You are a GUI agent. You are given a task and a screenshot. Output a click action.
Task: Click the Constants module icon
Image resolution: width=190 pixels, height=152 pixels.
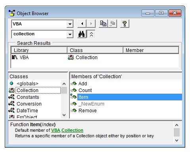tap(12, 97)
